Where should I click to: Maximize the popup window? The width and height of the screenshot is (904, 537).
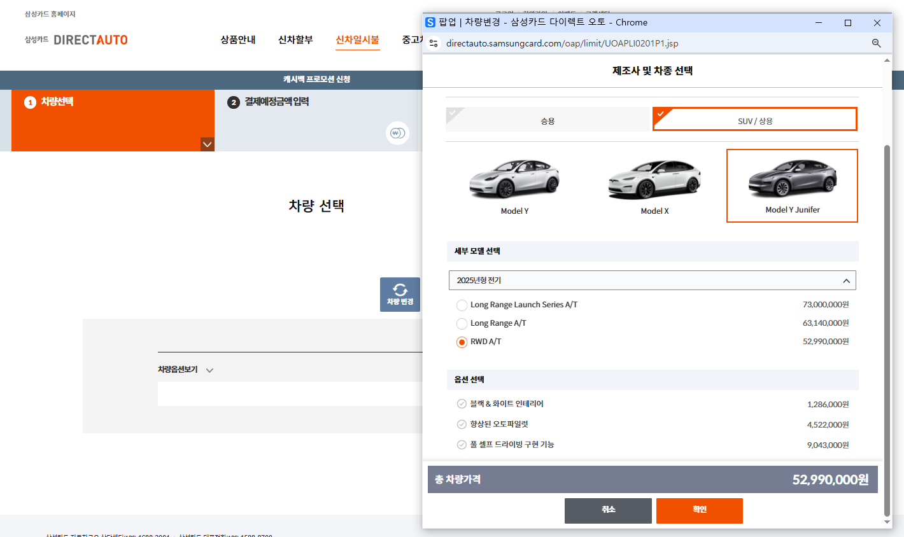848,23
